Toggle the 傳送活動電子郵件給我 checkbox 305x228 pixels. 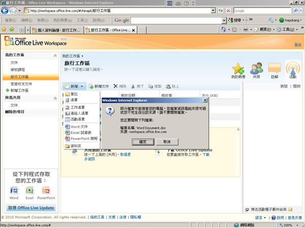coord(247,210)
